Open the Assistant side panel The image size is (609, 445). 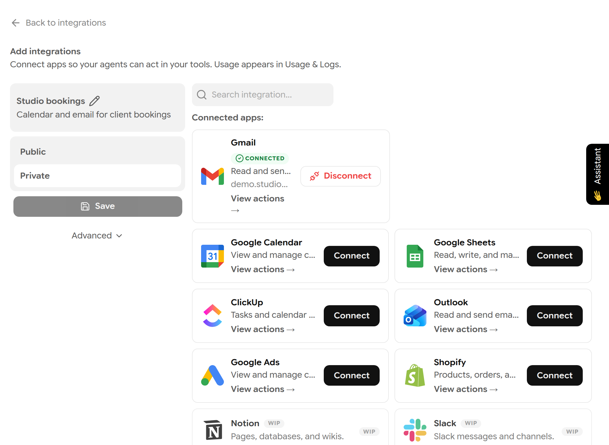(598, 174)
